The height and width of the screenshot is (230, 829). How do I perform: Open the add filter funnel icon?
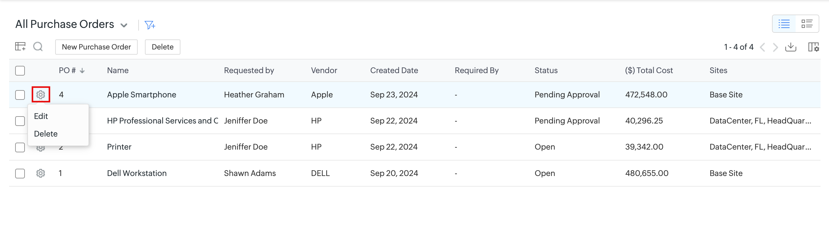(150, 25)
